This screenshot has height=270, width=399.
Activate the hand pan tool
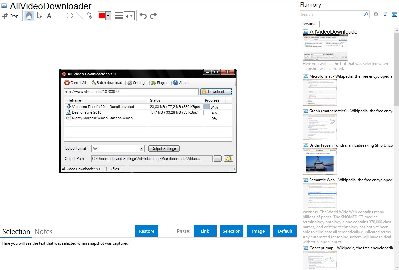(29, 16)
